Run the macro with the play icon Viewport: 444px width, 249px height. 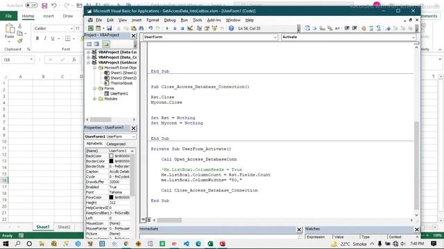pyautogui.click(x=167, y=28)
